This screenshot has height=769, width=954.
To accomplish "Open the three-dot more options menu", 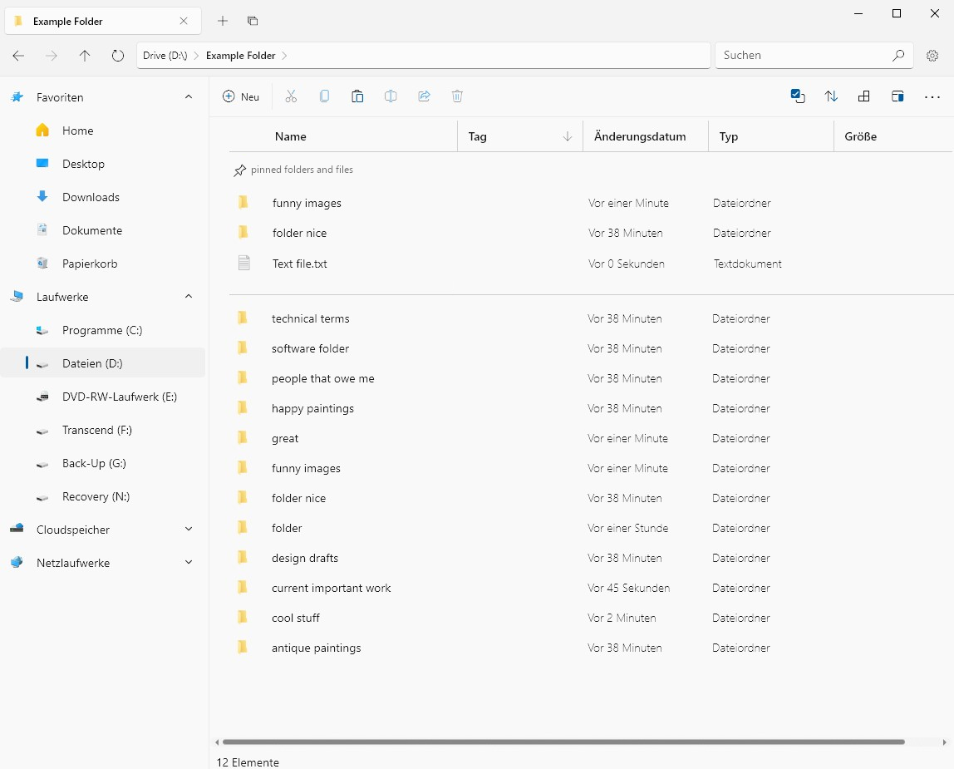I will pos(932,96).
